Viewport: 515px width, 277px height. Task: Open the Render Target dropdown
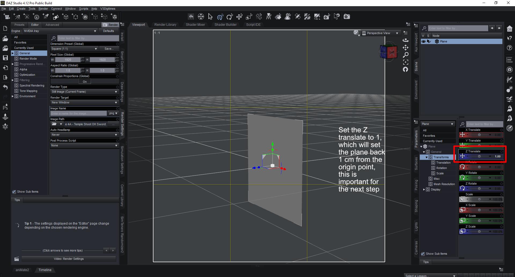point(84,103)
